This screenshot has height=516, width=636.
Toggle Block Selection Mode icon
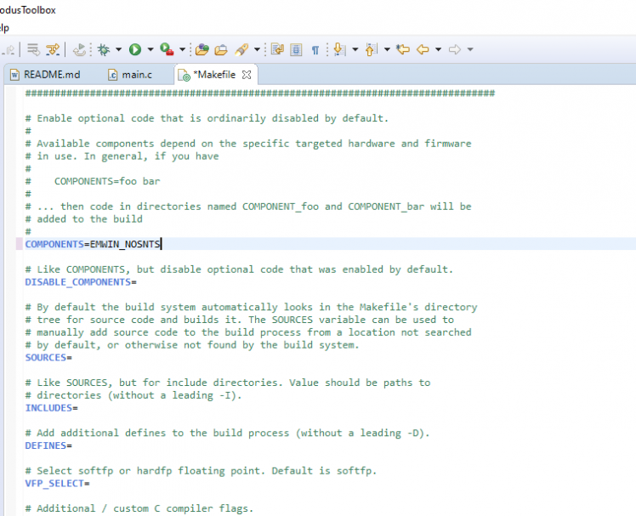coord(296,49)
